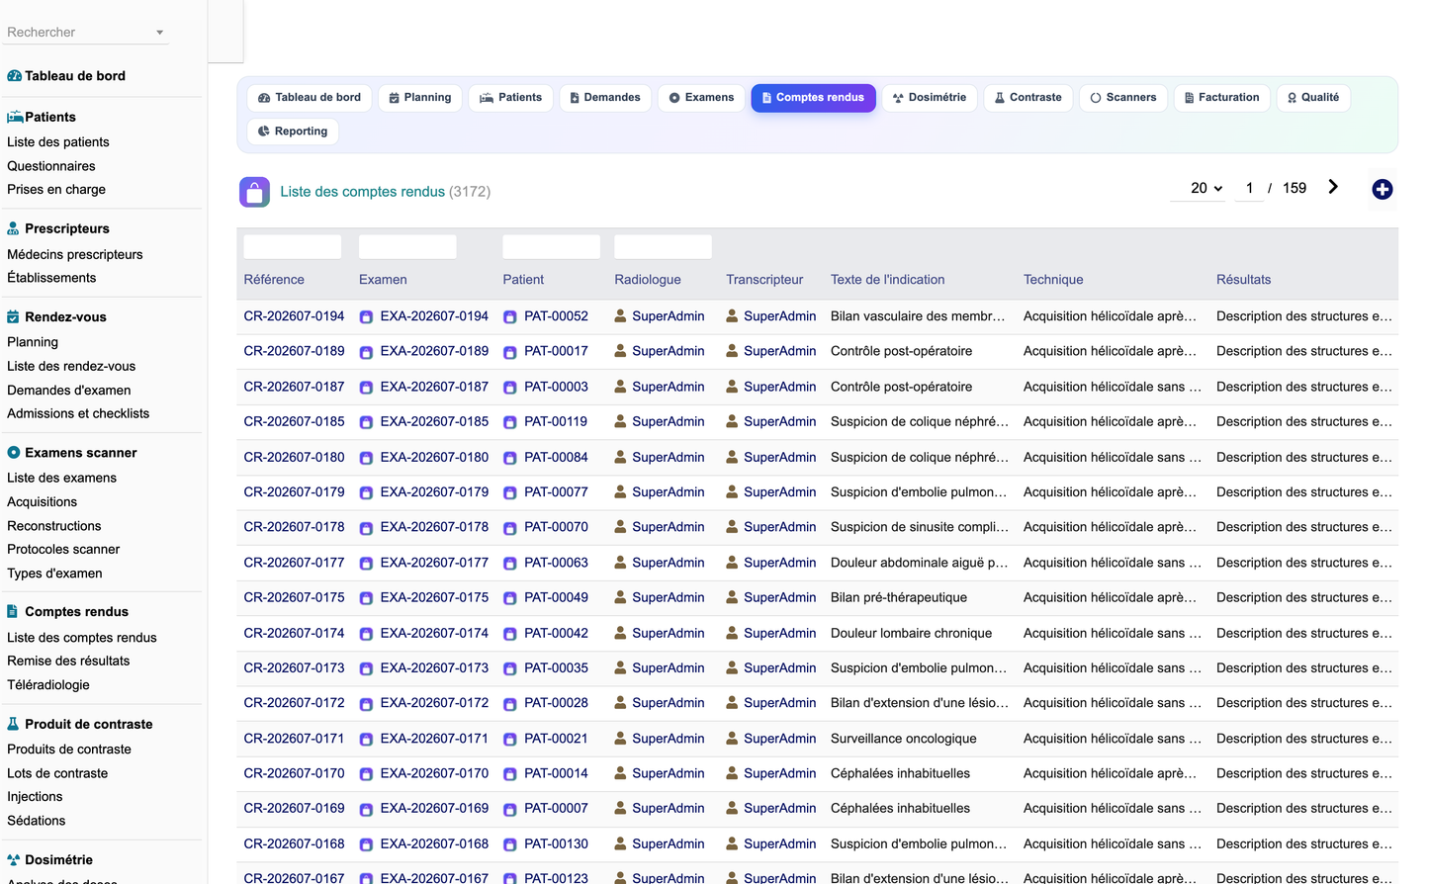Click transcriber icon in row CR-202607-0168
The image size is (1429, 884).
[x=732, y=843]
